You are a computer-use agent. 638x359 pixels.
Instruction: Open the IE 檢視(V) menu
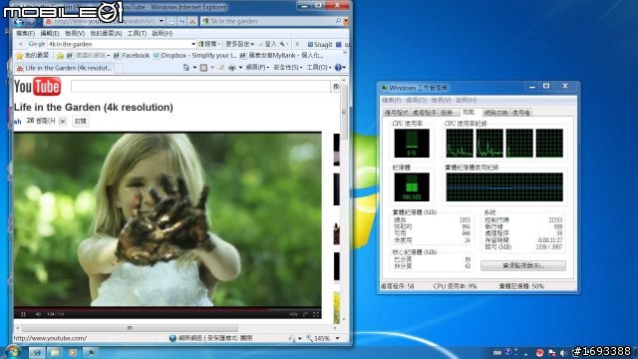pos(75,33)
